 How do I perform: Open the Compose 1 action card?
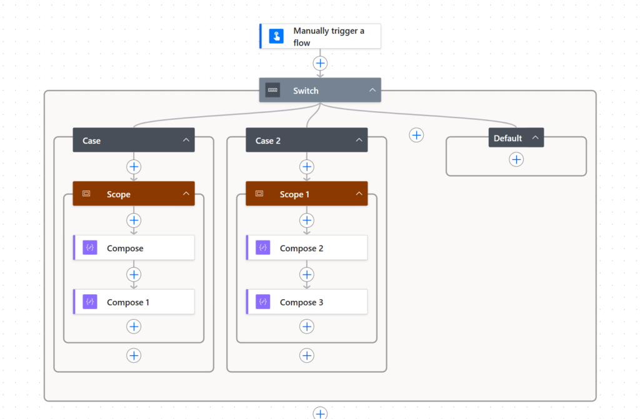click(x=134, y=302)
